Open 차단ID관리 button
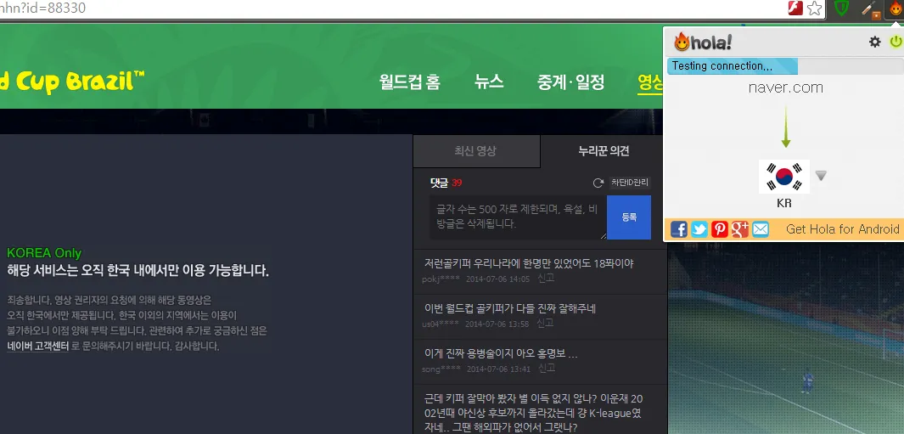 tap(630, 183)
